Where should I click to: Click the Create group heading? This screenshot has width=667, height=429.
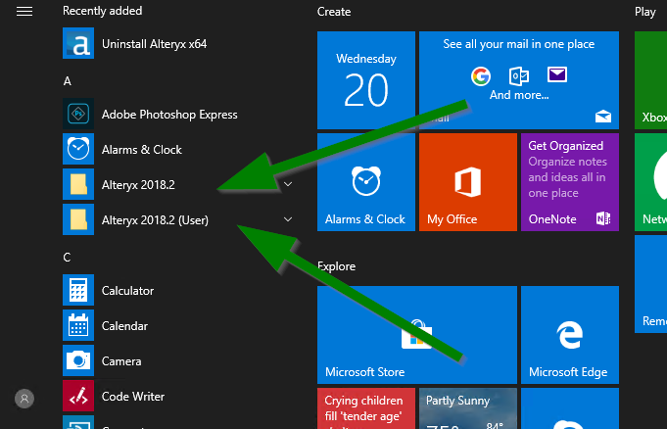(x=334, y=12)
